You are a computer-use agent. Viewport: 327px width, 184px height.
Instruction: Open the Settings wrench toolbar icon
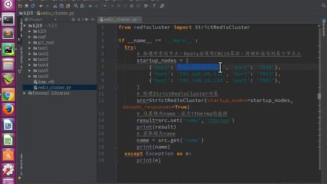pyautogui.click(x=146, y=6)
